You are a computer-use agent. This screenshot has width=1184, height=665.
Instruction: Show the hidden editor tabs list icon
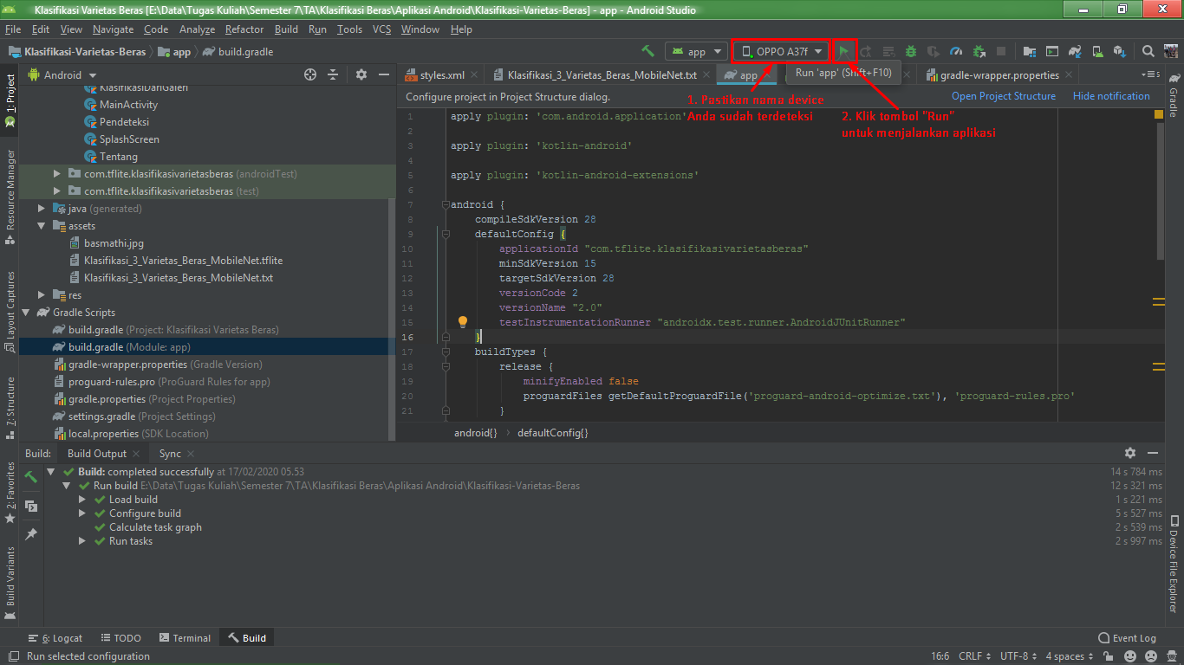coord(1151,74)
